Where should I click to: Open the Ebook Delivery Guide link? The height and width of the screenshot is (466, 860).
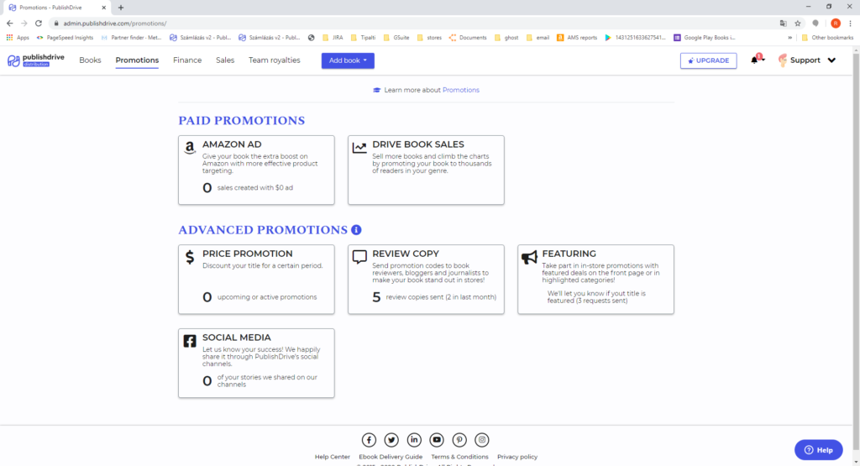point(391,457)
